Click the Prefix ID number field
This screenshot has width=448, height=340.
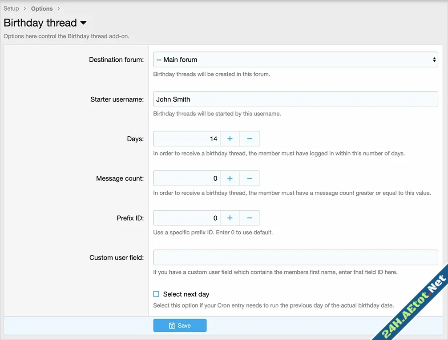[x=187, y=218]
